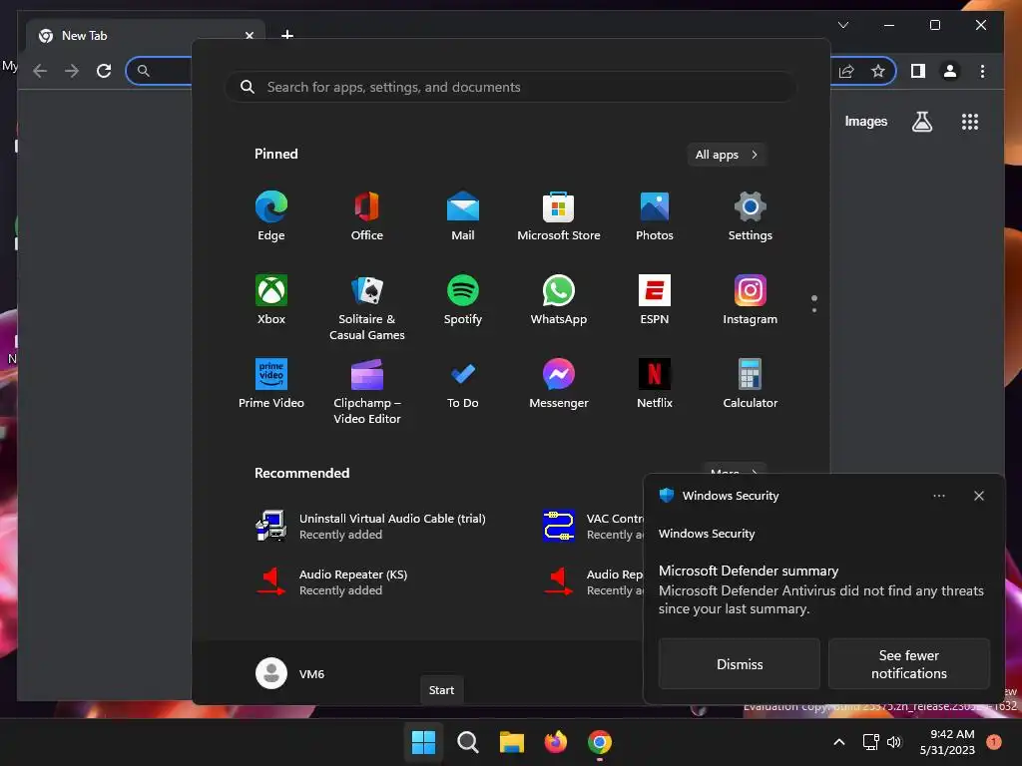Open Chrome tab search chevron

(842, 25)
